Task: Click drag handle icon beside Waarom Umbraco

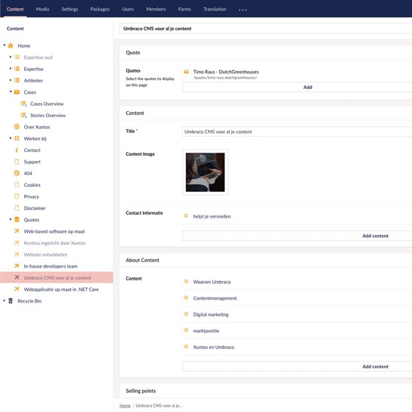Action: (186, 282)
